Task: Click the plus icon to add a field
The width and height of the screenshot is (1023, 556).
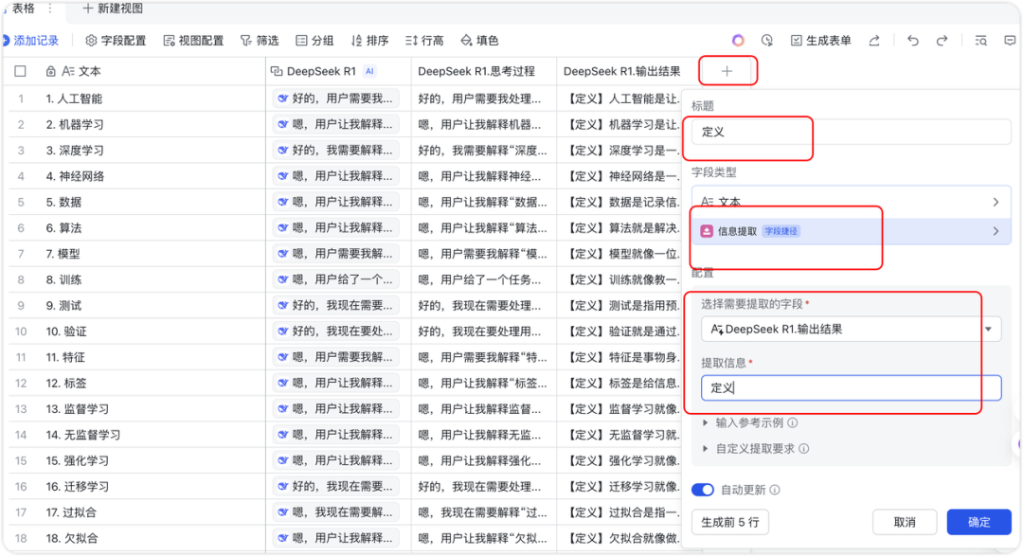Action: click(727, 71)
